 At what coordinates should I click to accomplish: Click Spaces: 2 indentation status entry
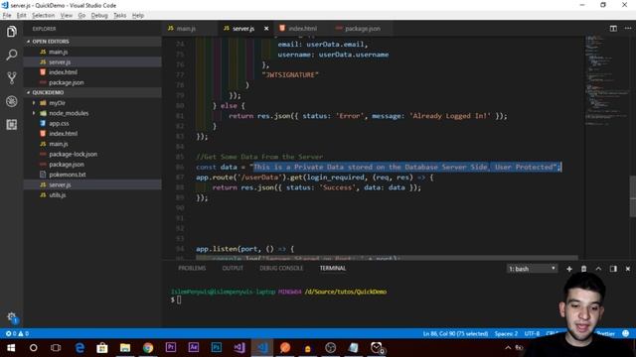(506, 333)
